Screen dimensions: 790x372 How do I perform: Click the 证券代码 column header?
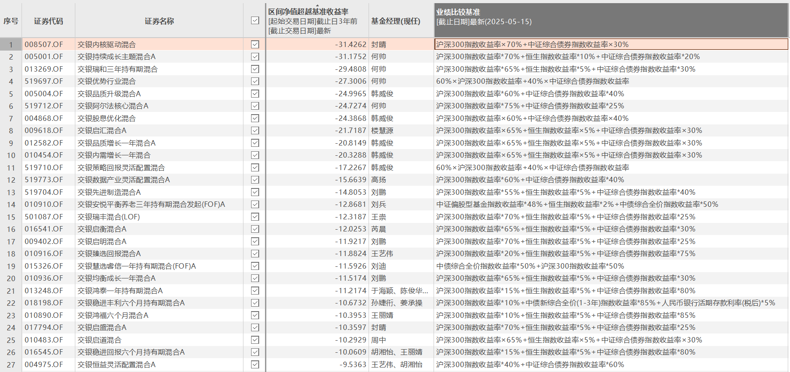[48, 21]
